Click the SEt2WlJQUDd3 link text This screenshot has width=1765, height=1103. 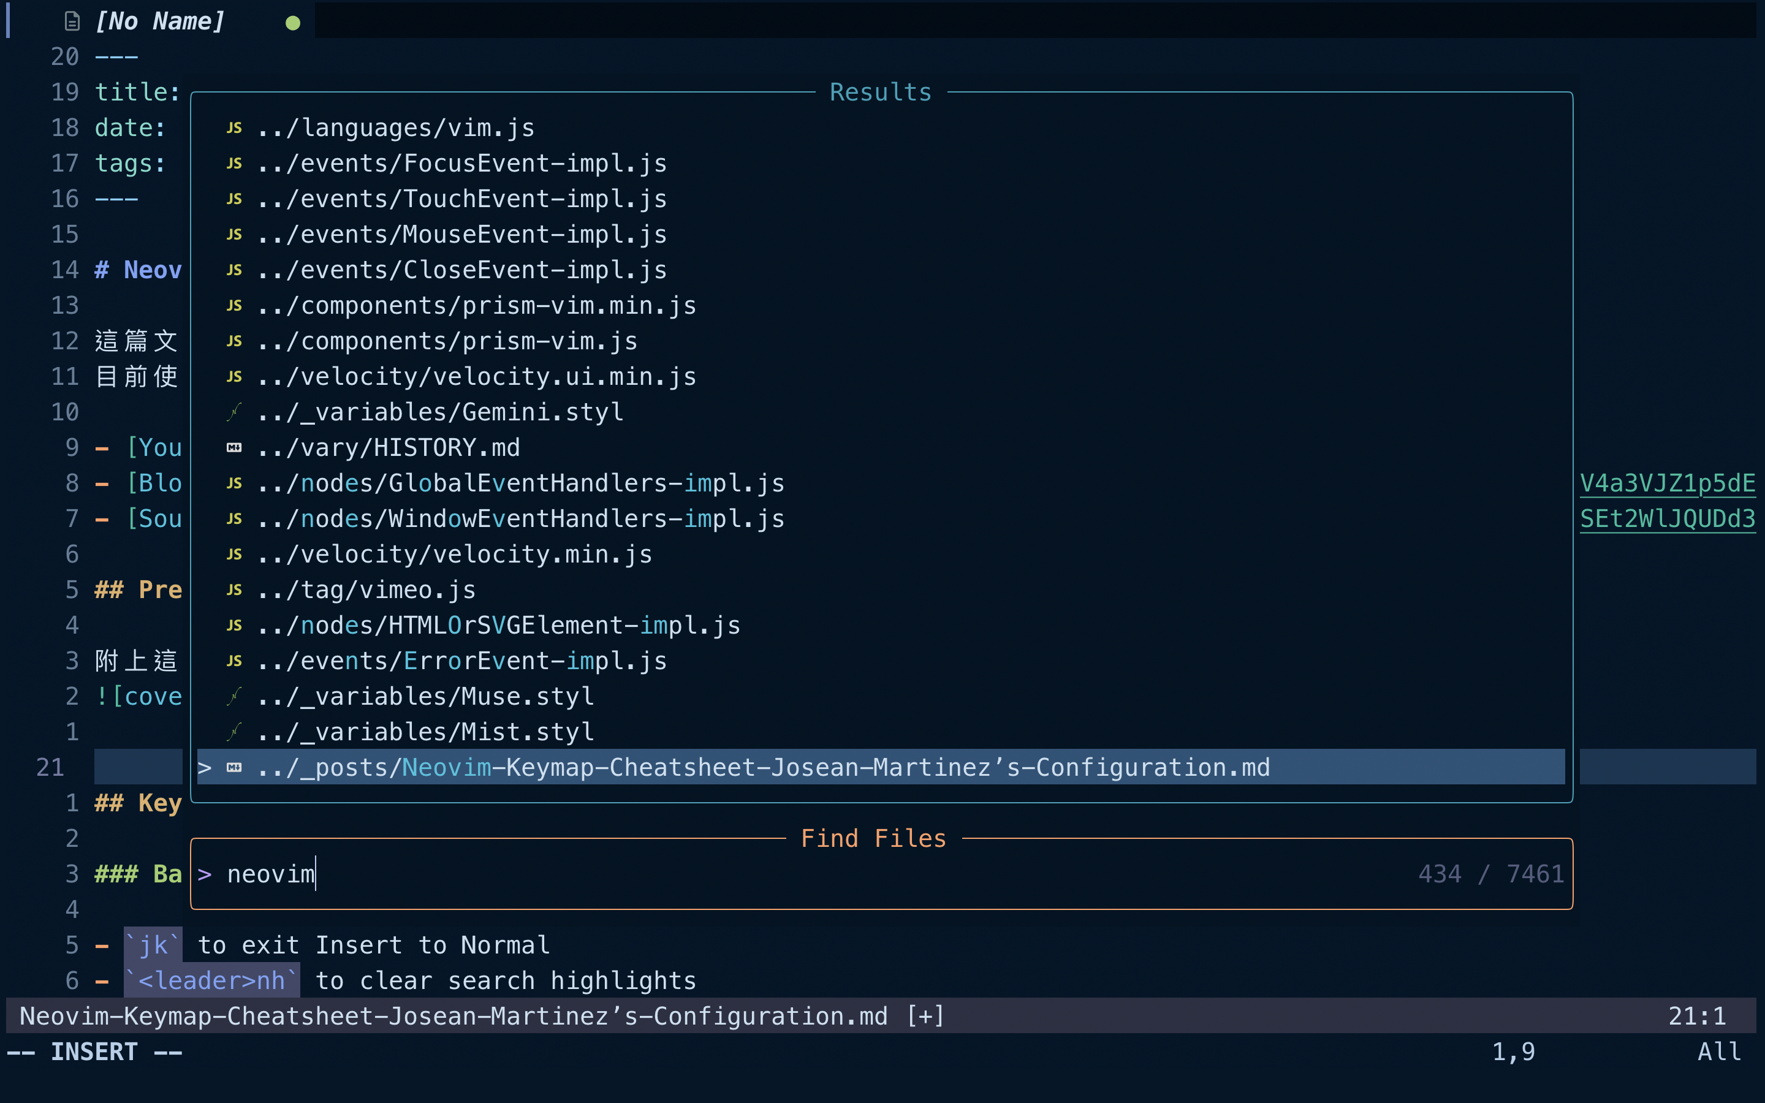pyautogui.click(x=1668, y=518)
